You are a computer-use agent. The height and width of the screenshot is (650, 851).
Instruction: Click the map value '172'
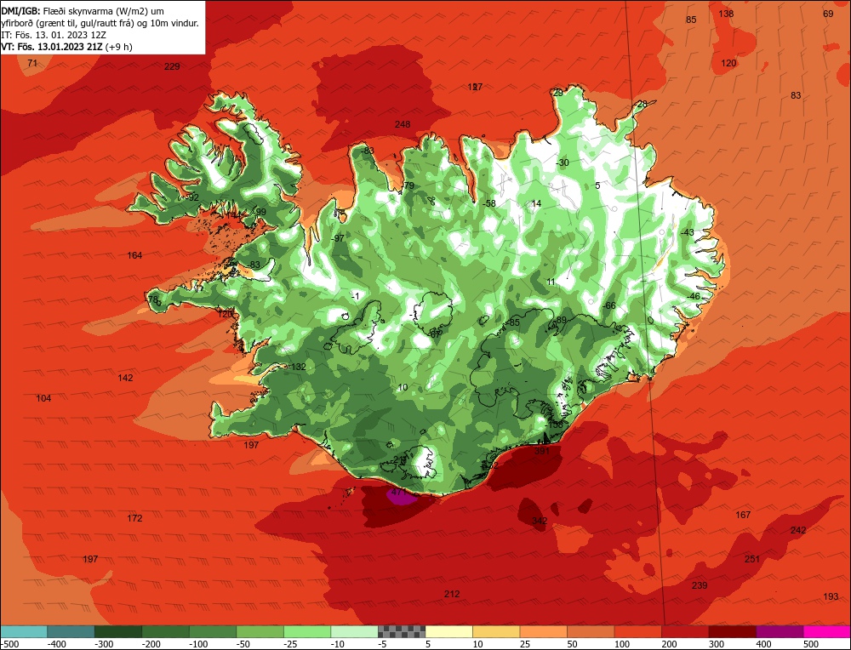(x=134, y=518)
